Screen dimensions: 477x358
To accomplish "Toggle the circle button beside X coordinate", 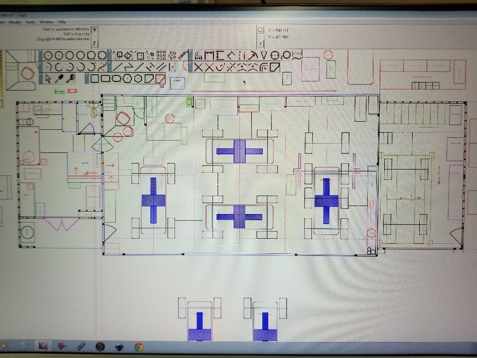I will coord(260,30).
